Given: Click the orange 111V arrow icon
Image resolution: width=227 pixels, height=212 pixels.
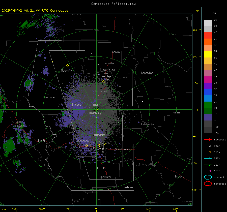Looking at the screenshot, I should (x=208, y=152).
